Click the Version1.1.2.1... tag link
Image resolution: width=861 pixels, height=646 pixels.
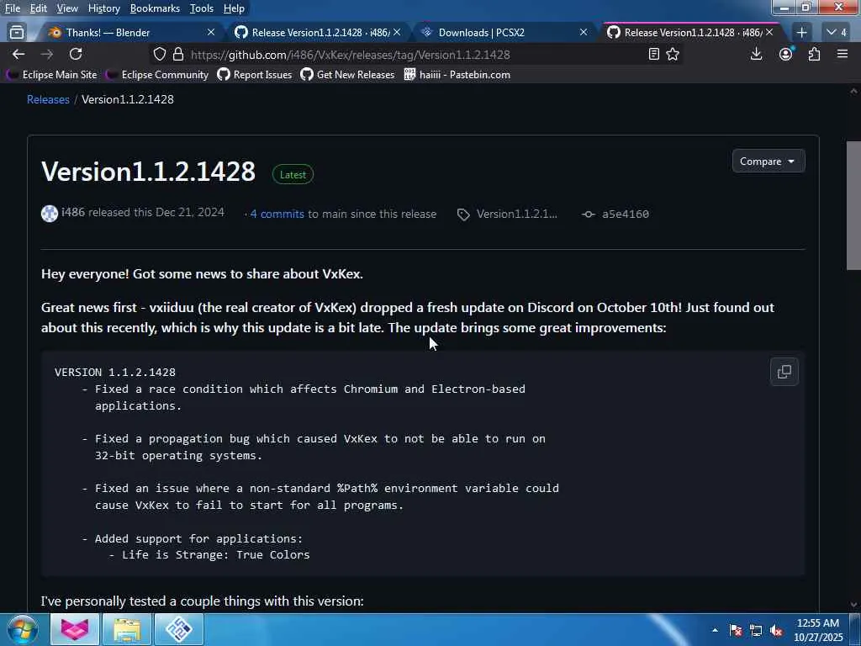[x=517, y=214]
